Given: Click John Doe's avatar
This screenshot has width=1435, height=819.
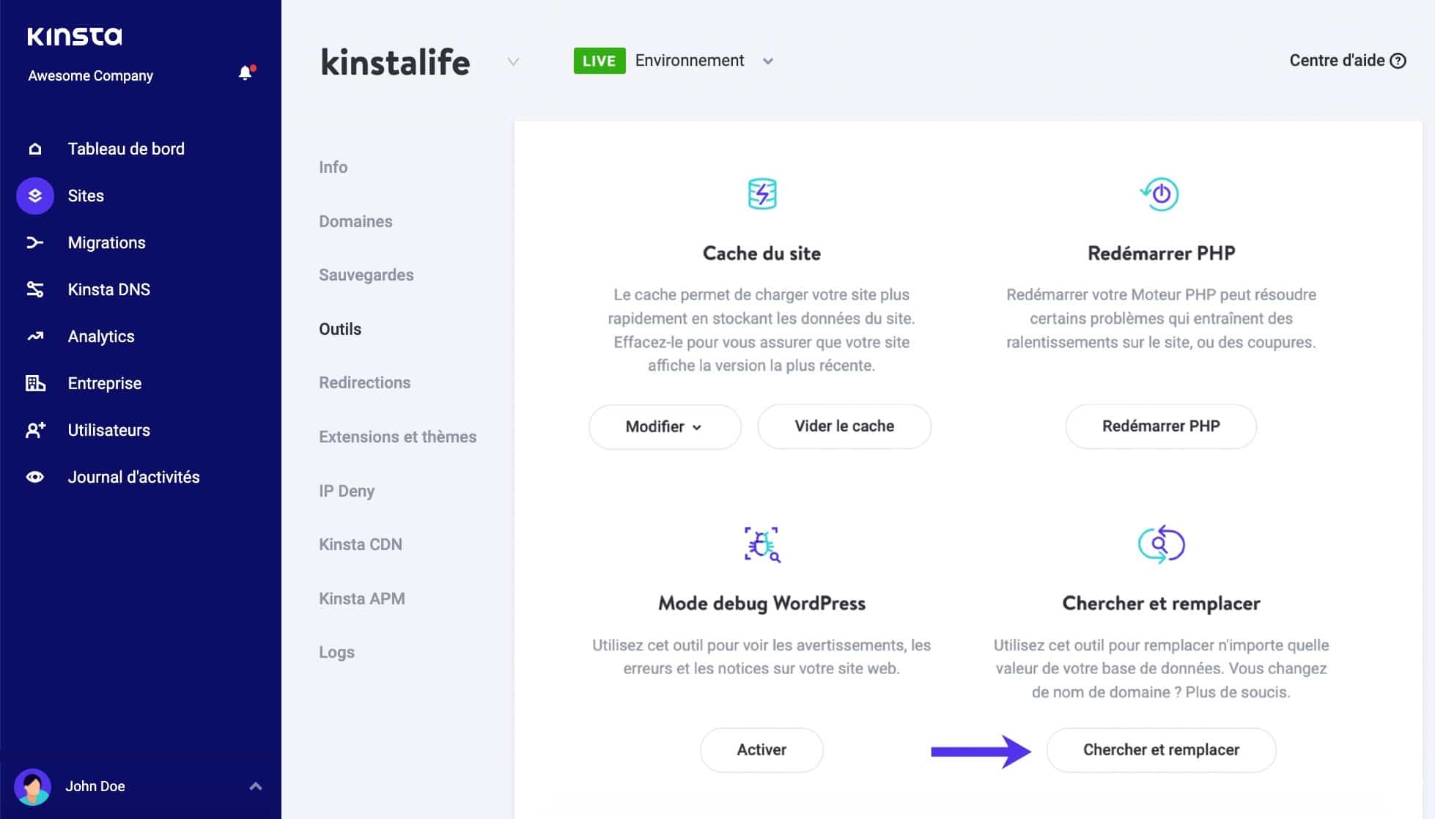Looking at the screenshot, I should pyautogui.click(x=32, y=787).
